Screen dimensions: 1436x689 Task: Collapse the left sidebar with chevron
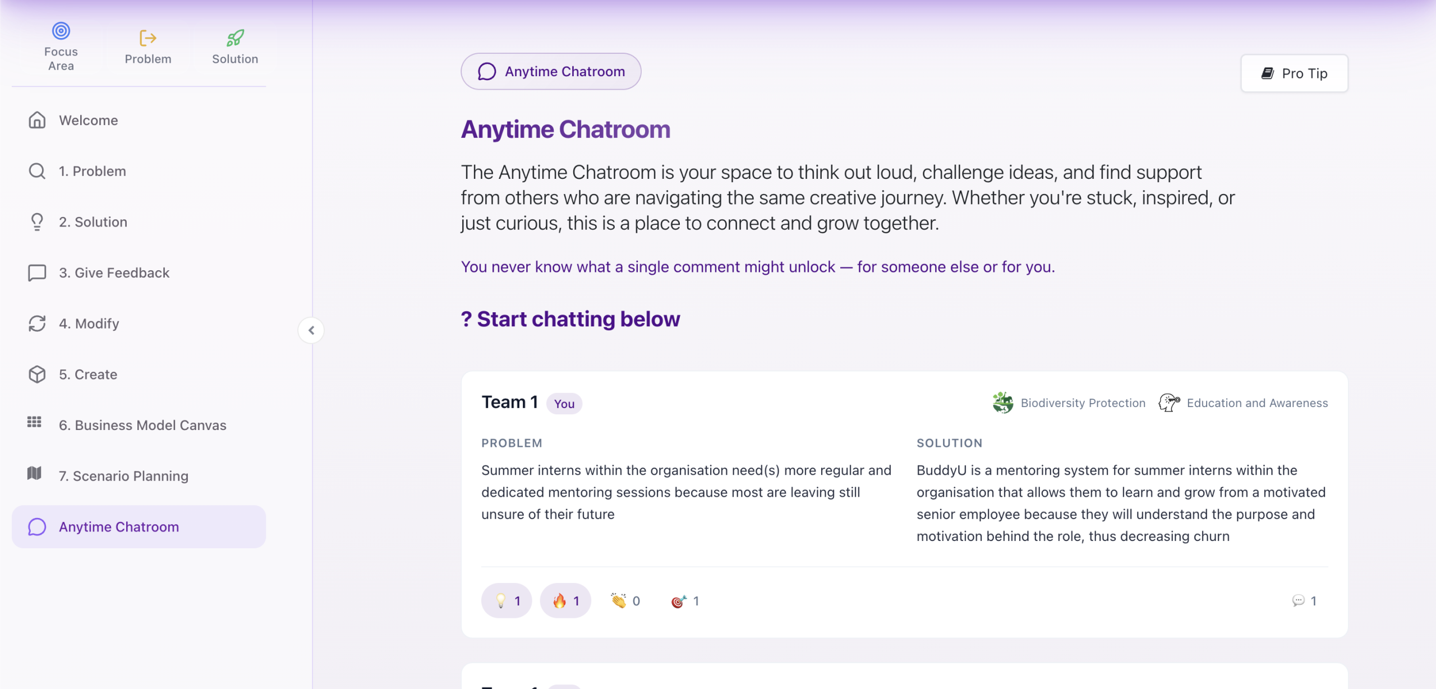click(x=311, y=330)
